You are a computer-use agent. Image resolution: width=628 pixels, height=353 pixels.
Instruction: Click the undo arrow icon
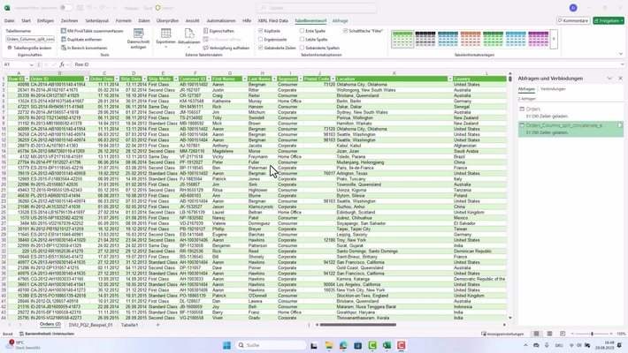(89, 8)
